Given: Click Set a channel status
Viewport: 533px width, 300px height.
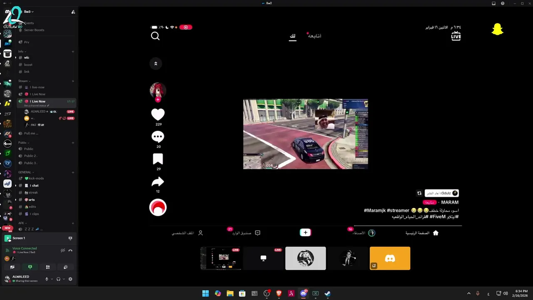Looking at the screenshot, I should pyautogui.click(x=36, y=106).
